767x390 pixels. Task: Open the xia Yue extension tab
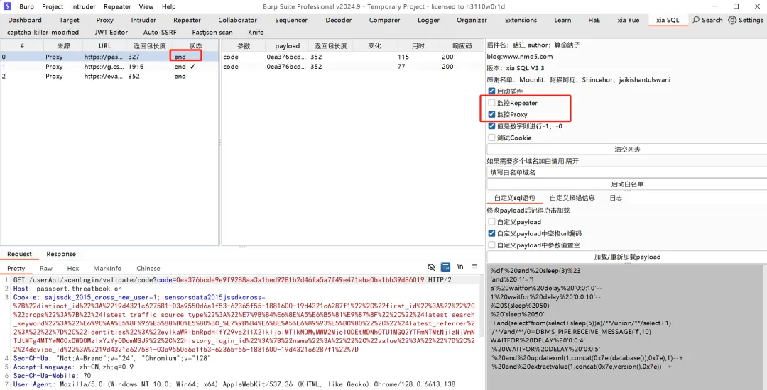[628, 20]
